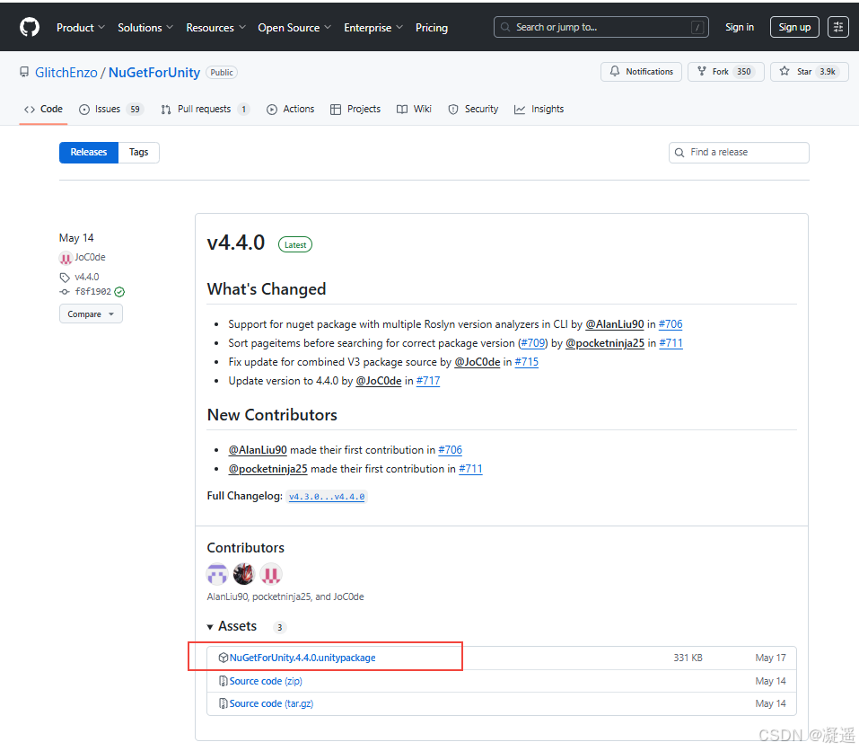This screenshot has width=859, height=751.
Task: Open the Wiki tab
Action: [414, 109]
